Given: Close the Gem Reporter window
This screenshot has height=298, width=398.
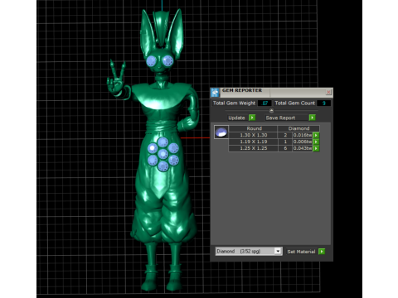Looking at the screenshot, I should coord(328,92).
